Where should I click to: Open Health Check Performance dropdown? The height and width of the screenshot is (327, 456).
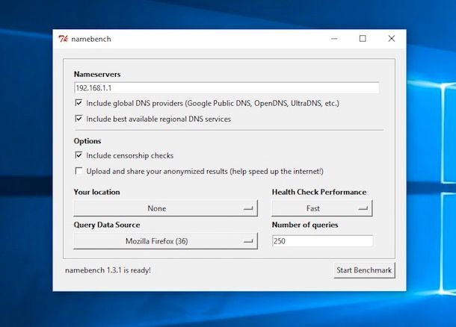click(321, 208)
